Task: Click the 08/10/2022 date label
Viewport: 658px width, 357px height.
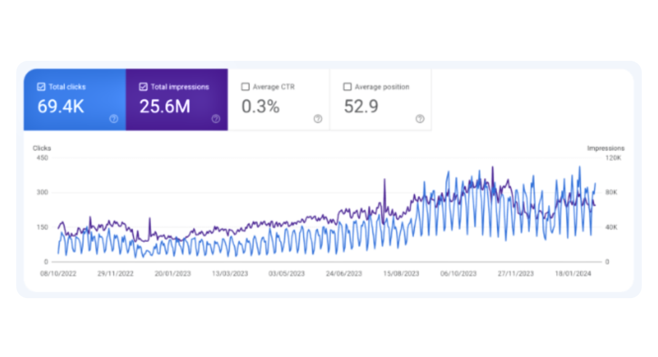Action: 58,273
